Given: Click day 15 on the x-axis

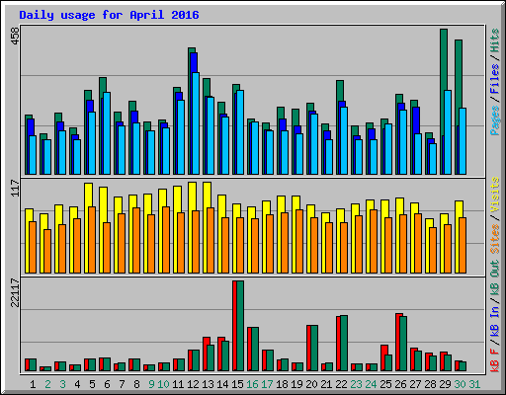Looking at the screenshot, I should pos(237,384).
